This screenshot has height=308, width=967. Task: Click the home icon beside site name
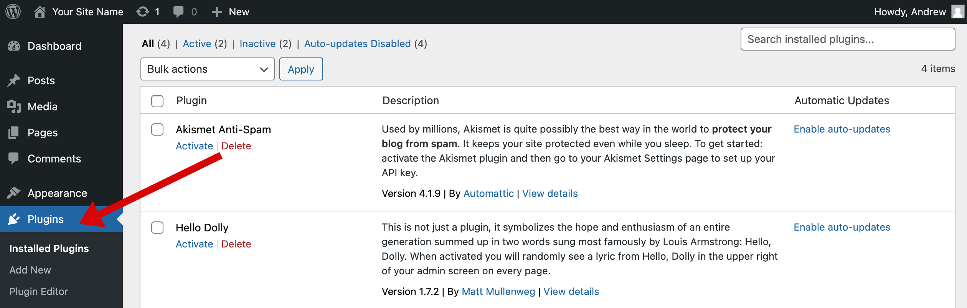[x=40, y=12]
